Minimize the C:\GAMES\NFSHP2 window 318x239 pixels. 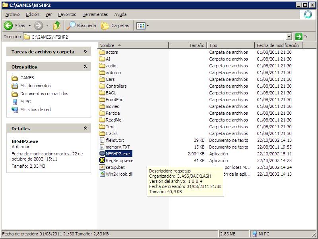(299, 5)
